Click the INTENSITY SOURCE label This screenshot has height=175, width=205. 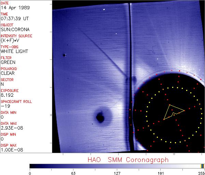tap(16, 36)
